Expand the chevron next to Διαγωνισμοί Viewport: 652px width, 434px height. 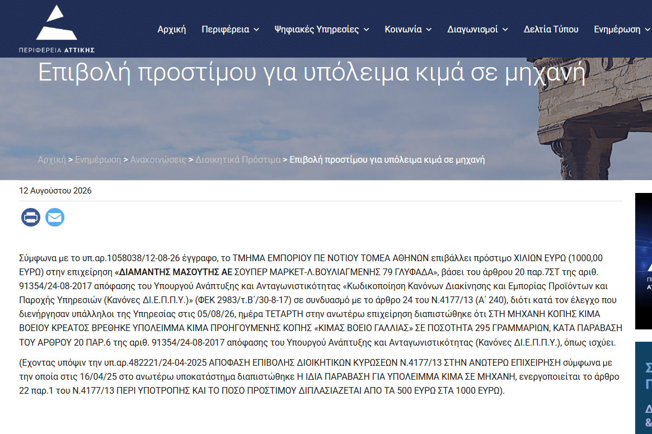[x=505, y=30]
